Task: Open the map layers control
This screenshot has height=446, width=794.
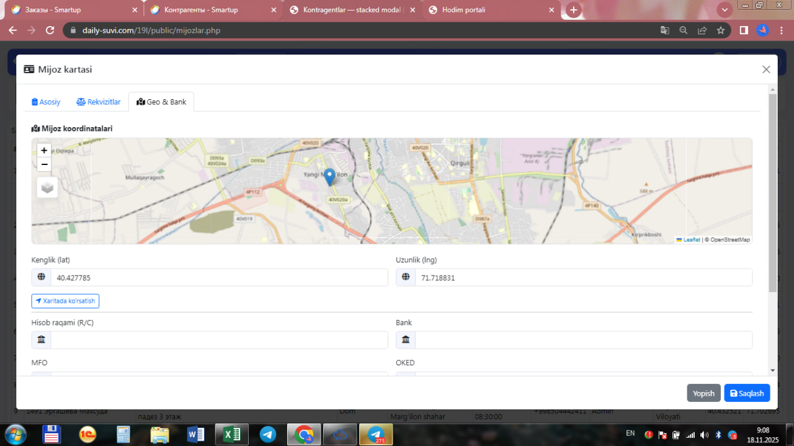Action: tap(47, 187)
